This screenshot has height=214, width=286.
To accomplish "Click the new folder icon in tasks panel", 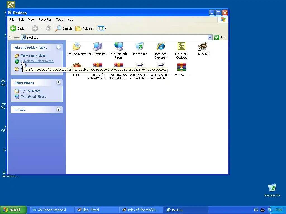I will click(x=17, y=55).
